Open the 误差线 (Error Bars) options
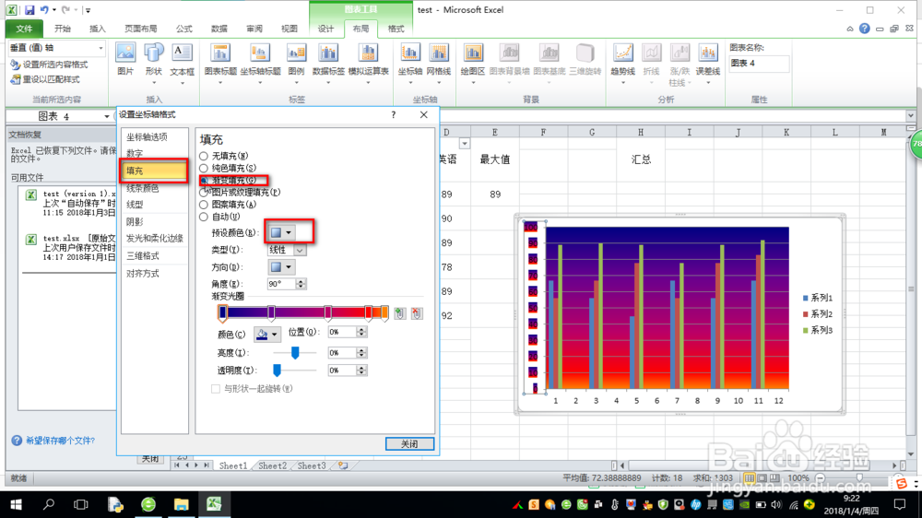Image resolution: width=922 pixels, height=518 pixels. click(x=708, y=64)
